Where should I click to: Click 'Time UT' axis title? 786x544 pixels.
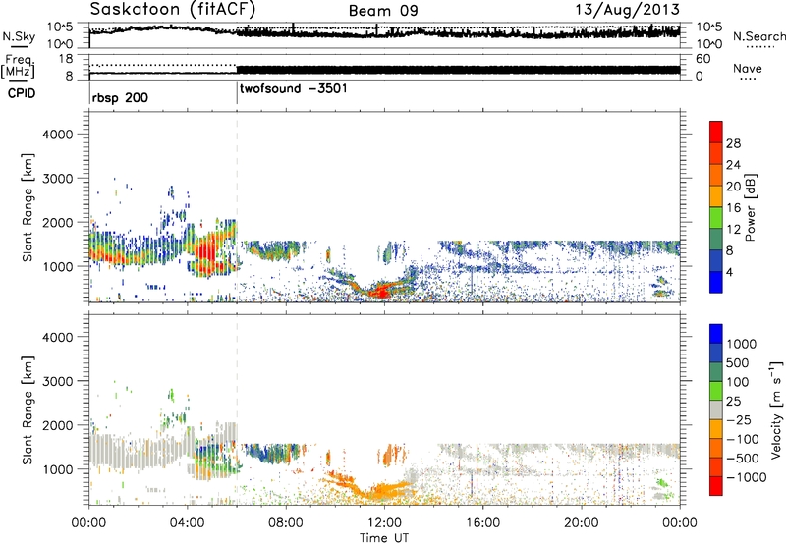[x=384, y=538]
